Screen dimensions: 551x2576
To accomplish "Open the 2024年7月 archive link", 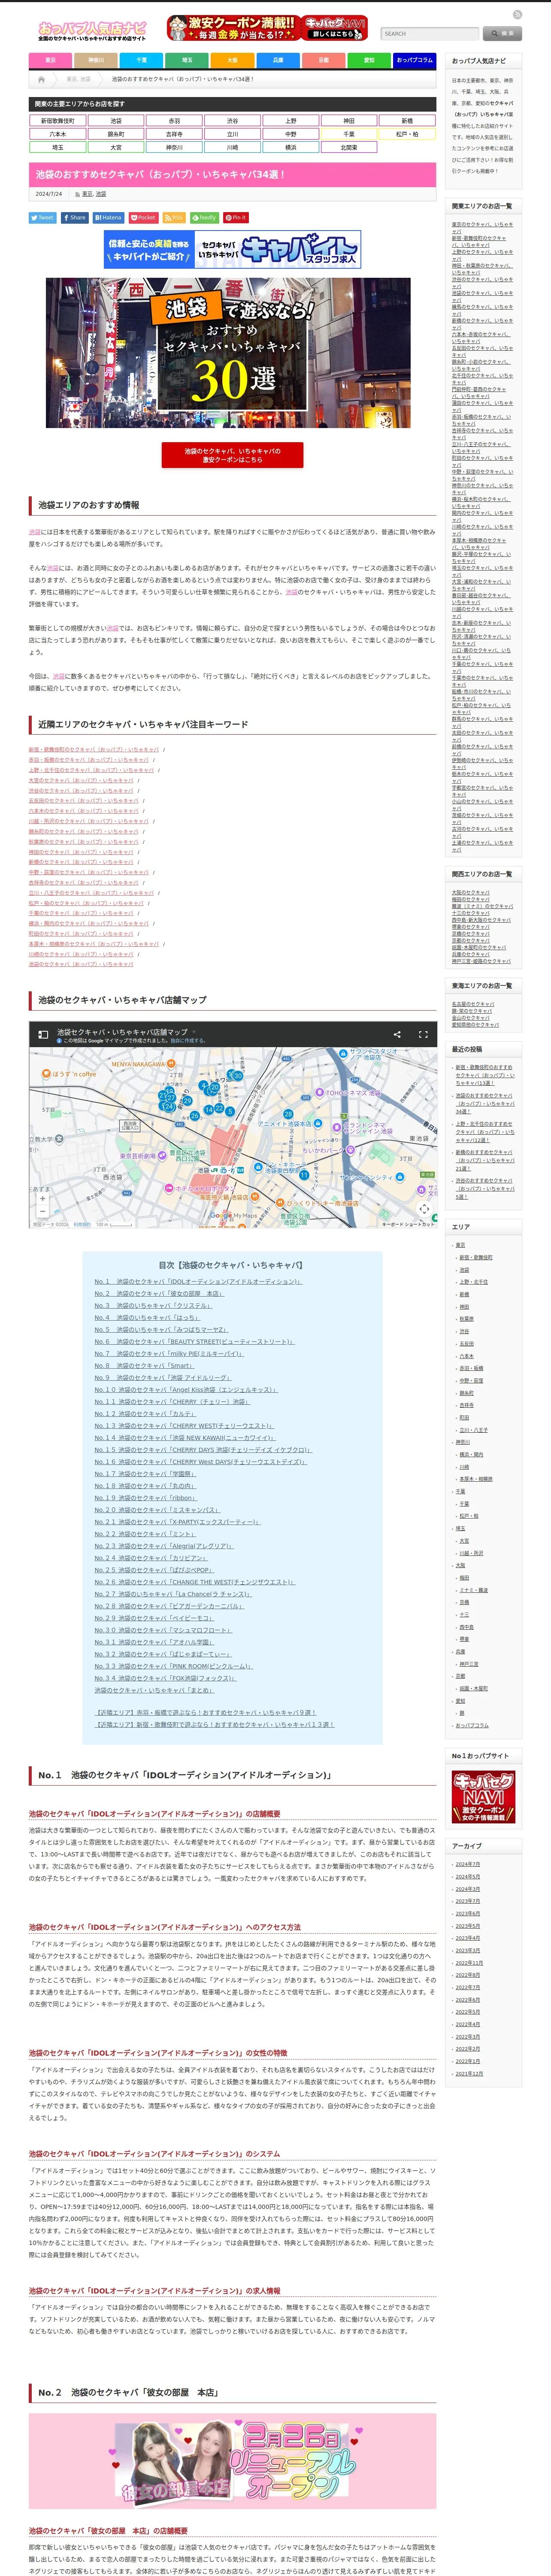I will click(x=468, y=1864).
